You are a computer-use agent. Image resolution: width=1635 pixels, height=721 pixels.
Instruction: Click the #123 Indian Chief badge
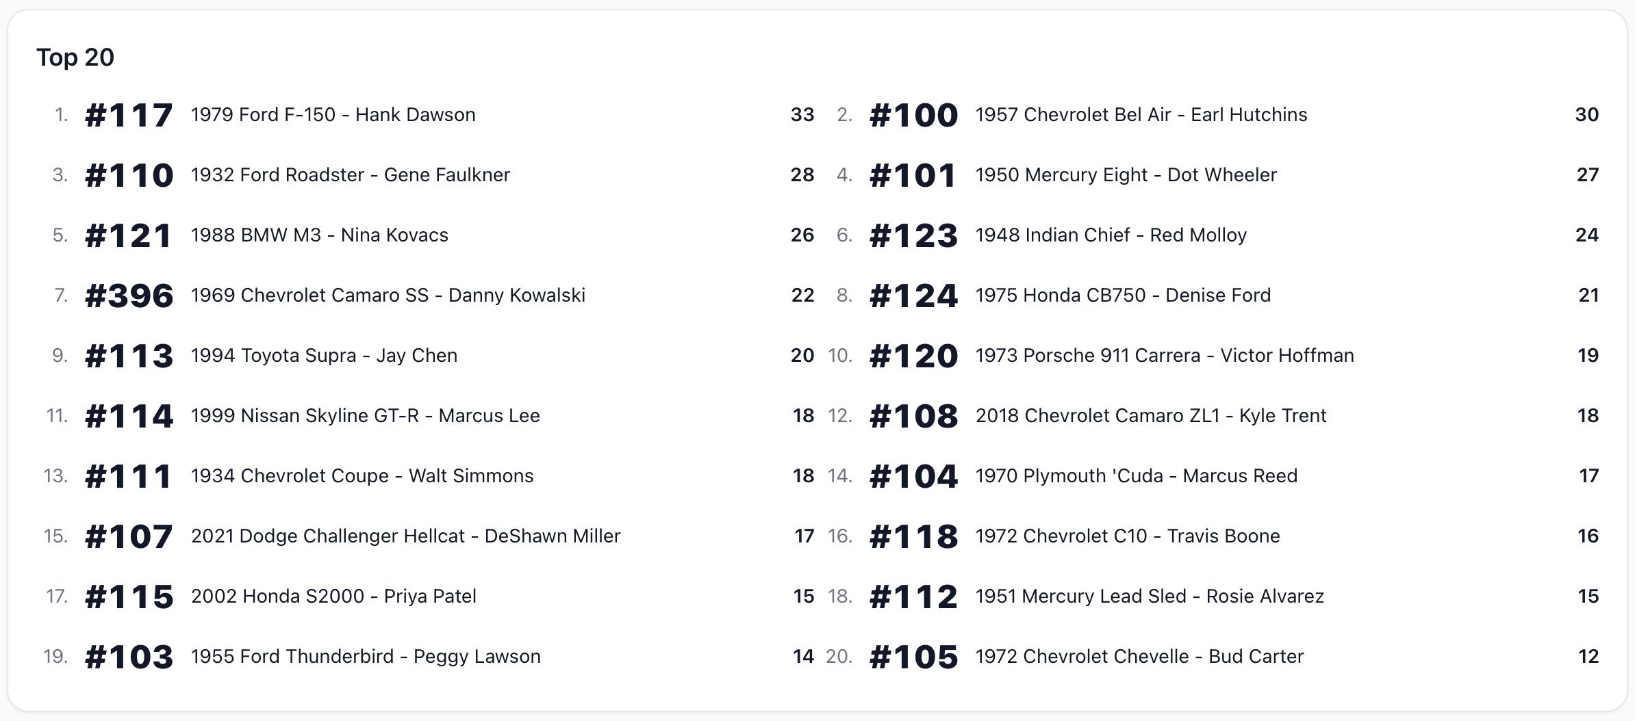(913, 235)
